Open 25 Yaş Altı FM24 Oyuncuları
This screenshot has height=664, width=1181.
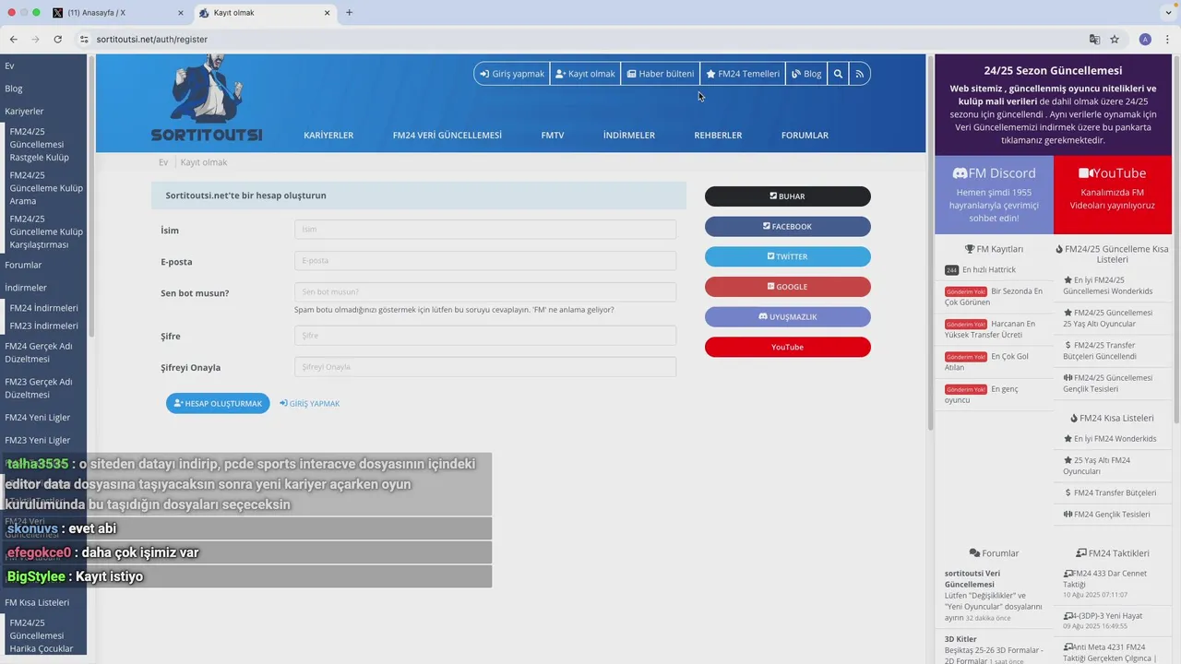coord(1097,466)
